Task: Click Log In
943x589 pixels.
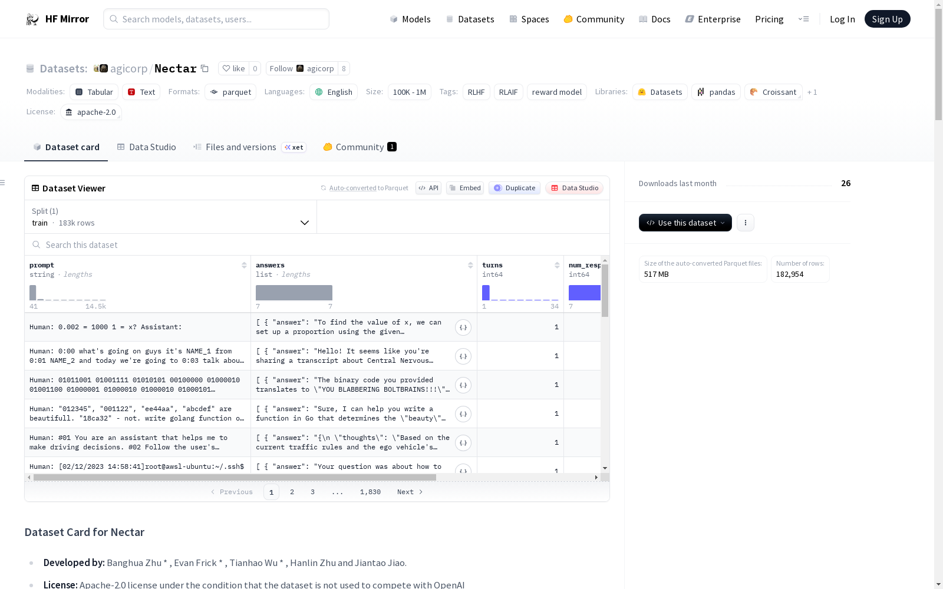Action: (x=842, y=19)
